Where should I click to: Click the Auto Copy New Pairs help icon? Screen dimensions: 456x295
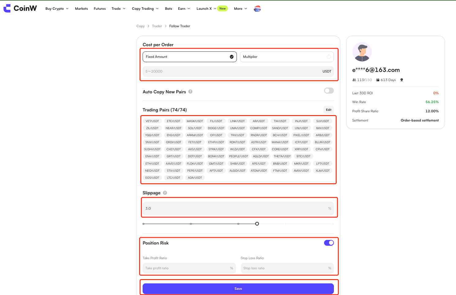[190, 91]
